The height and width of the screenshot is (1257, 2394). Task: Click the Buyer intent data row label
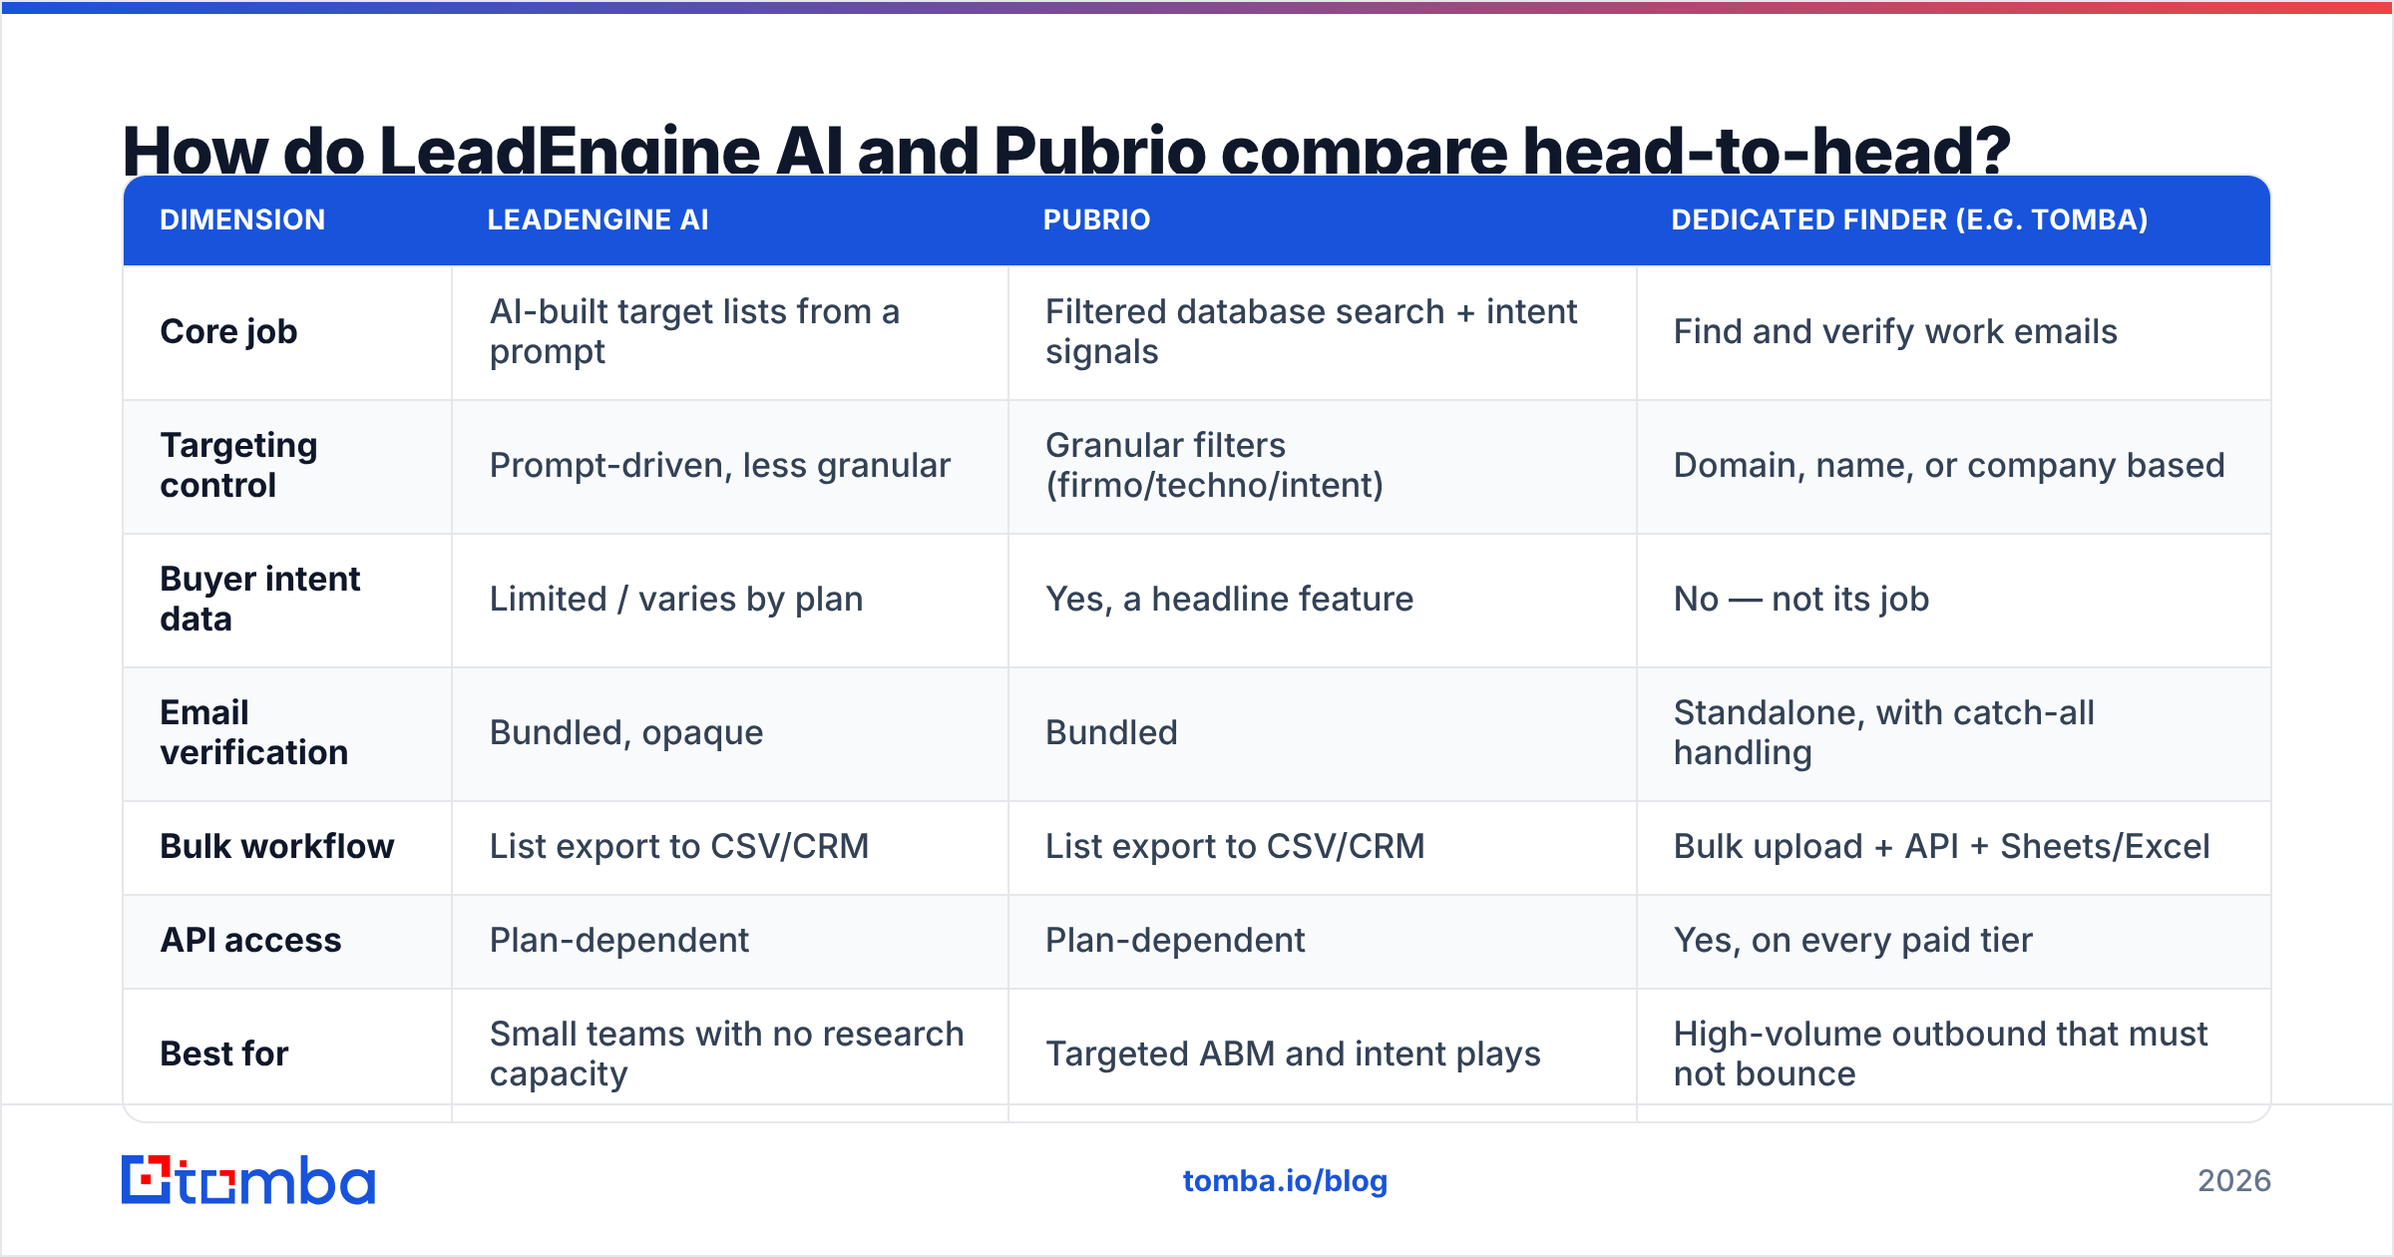tap(260, 599)
